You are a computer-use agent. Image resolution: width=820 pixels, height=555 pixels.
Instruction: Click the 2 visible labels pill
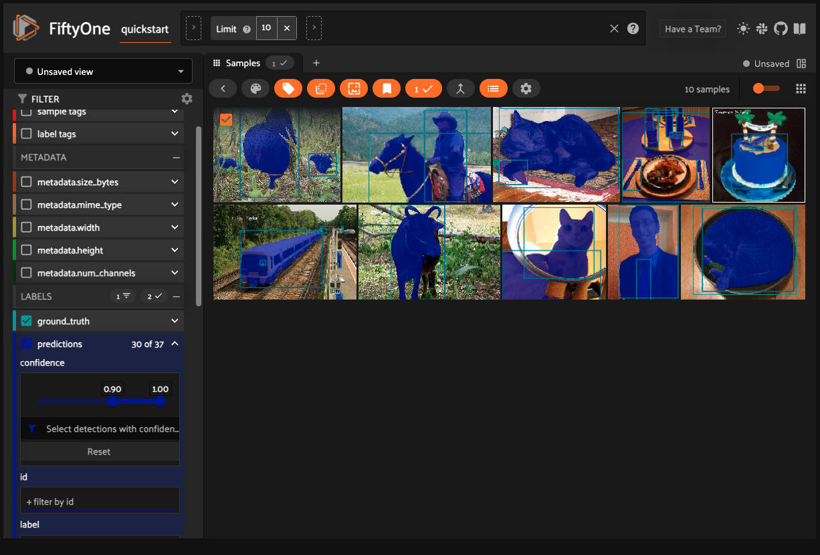[x=155, y=296]
